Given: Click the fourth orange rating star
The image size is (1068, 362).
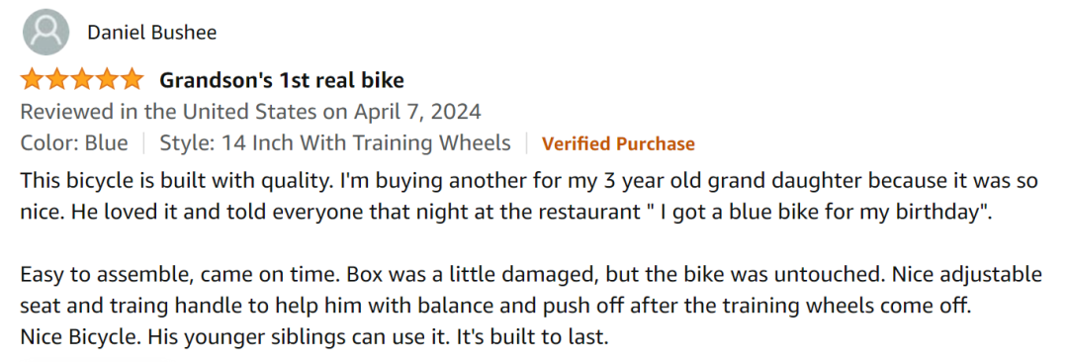Looking at the screenshot, I should (x=106, y=80).
